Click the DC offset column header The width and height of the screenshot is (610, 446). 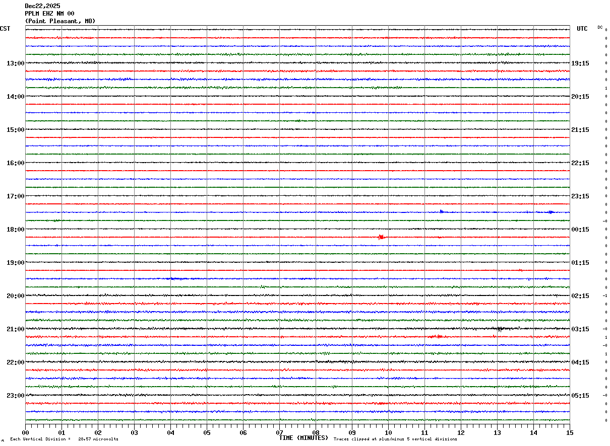[600, 27]
